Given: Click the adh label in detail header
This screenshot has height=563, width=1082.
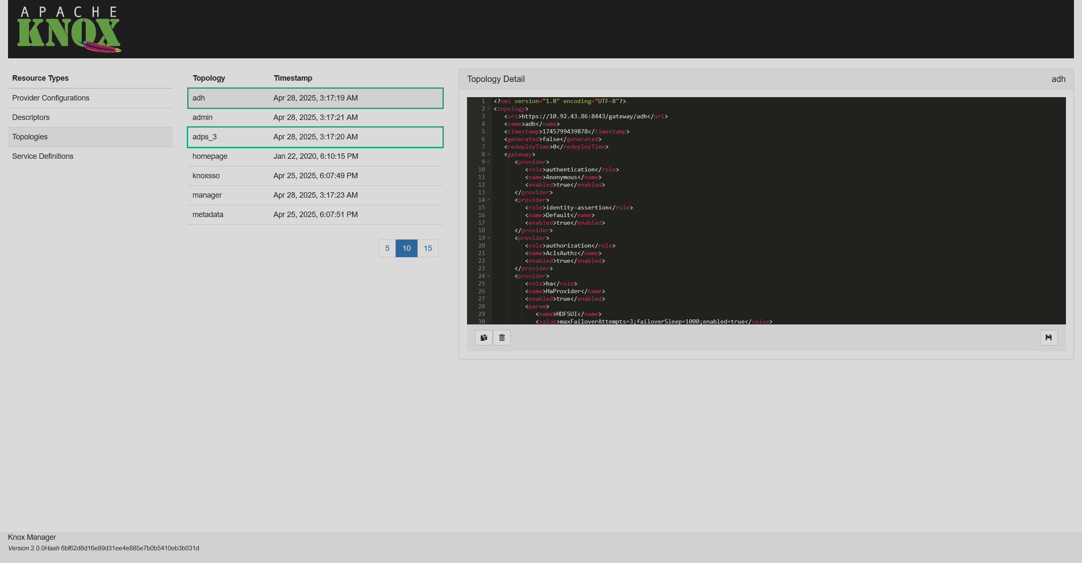Looking at the screenshot, I should point(1058,79).
